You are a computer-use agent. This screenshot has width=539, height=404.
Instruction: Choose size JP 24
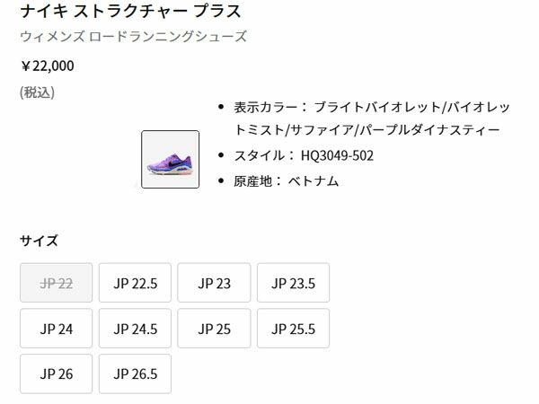coord(57,329)
